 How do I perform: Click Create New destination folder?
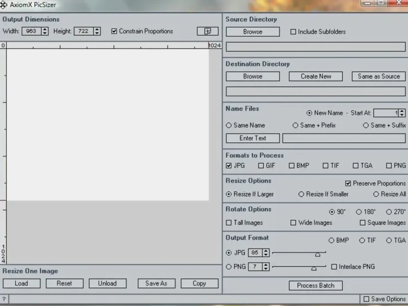pos(316,76)
